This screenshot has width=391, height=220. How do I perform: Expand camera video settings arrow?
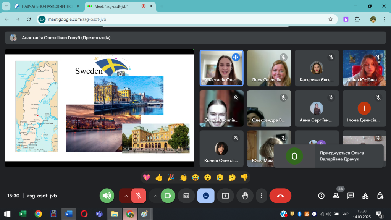(155, 196)
